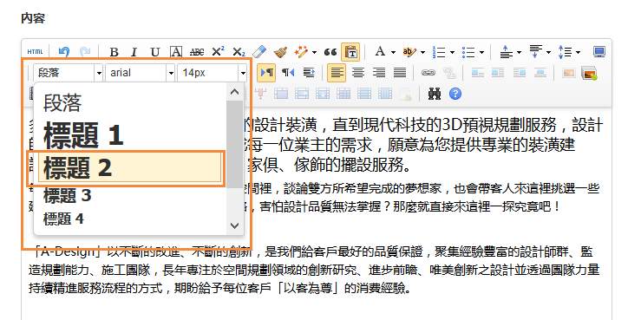Switch editor to fullscreen mode
This screenshot has width=628, height=320.
[x=599, y=52]
